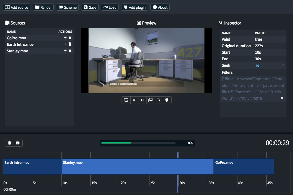
Task: Delete the selected clip using timeline trash button
Action: point(10,143)
